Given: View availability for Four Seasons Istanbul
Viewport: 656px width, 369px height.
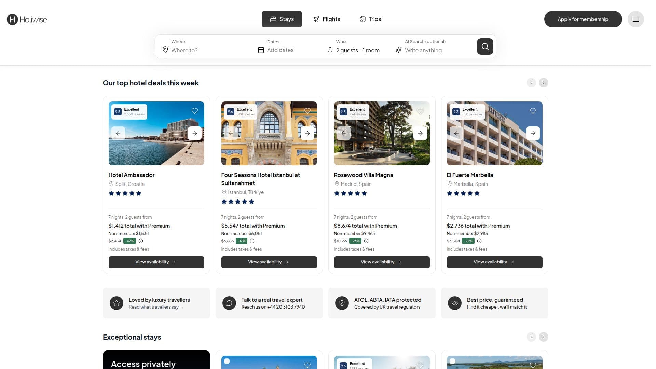Looking at the screenshot, I should 269,262.
